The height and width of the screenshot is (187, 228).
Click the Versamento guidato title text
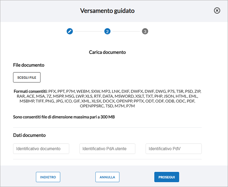click(107, 11)
